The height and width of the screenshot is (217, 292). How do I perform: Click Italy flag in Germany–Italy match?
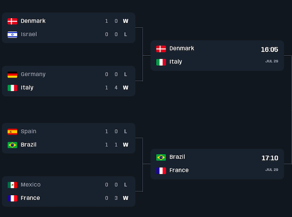coord(13,88)
